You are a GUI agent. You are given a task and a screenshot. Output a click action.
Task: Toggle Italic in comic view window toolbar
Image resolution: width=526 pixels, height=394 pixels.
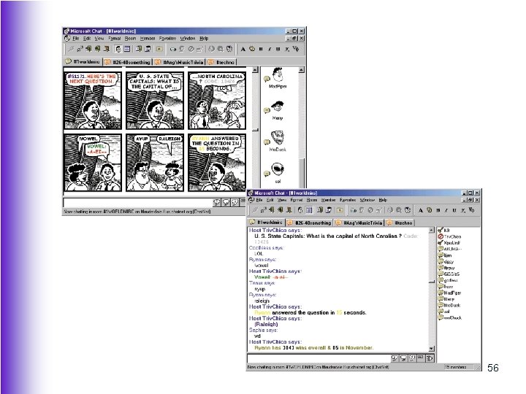[x=270, y=49]
